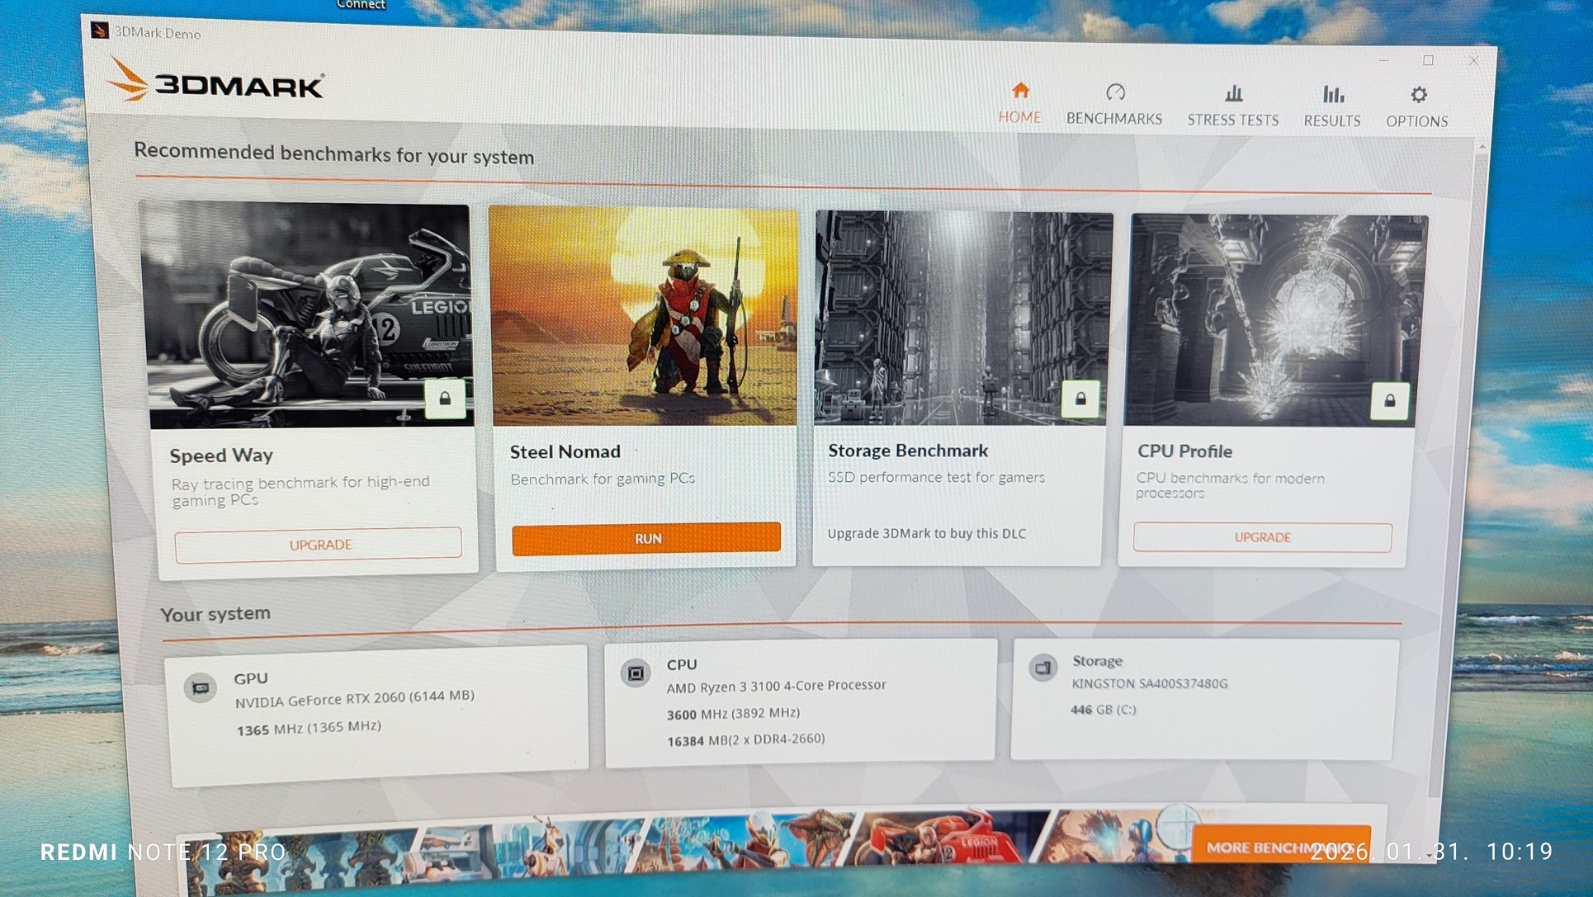Click the Home house icon
The image size is (1593, 897).
(1020, 90)
